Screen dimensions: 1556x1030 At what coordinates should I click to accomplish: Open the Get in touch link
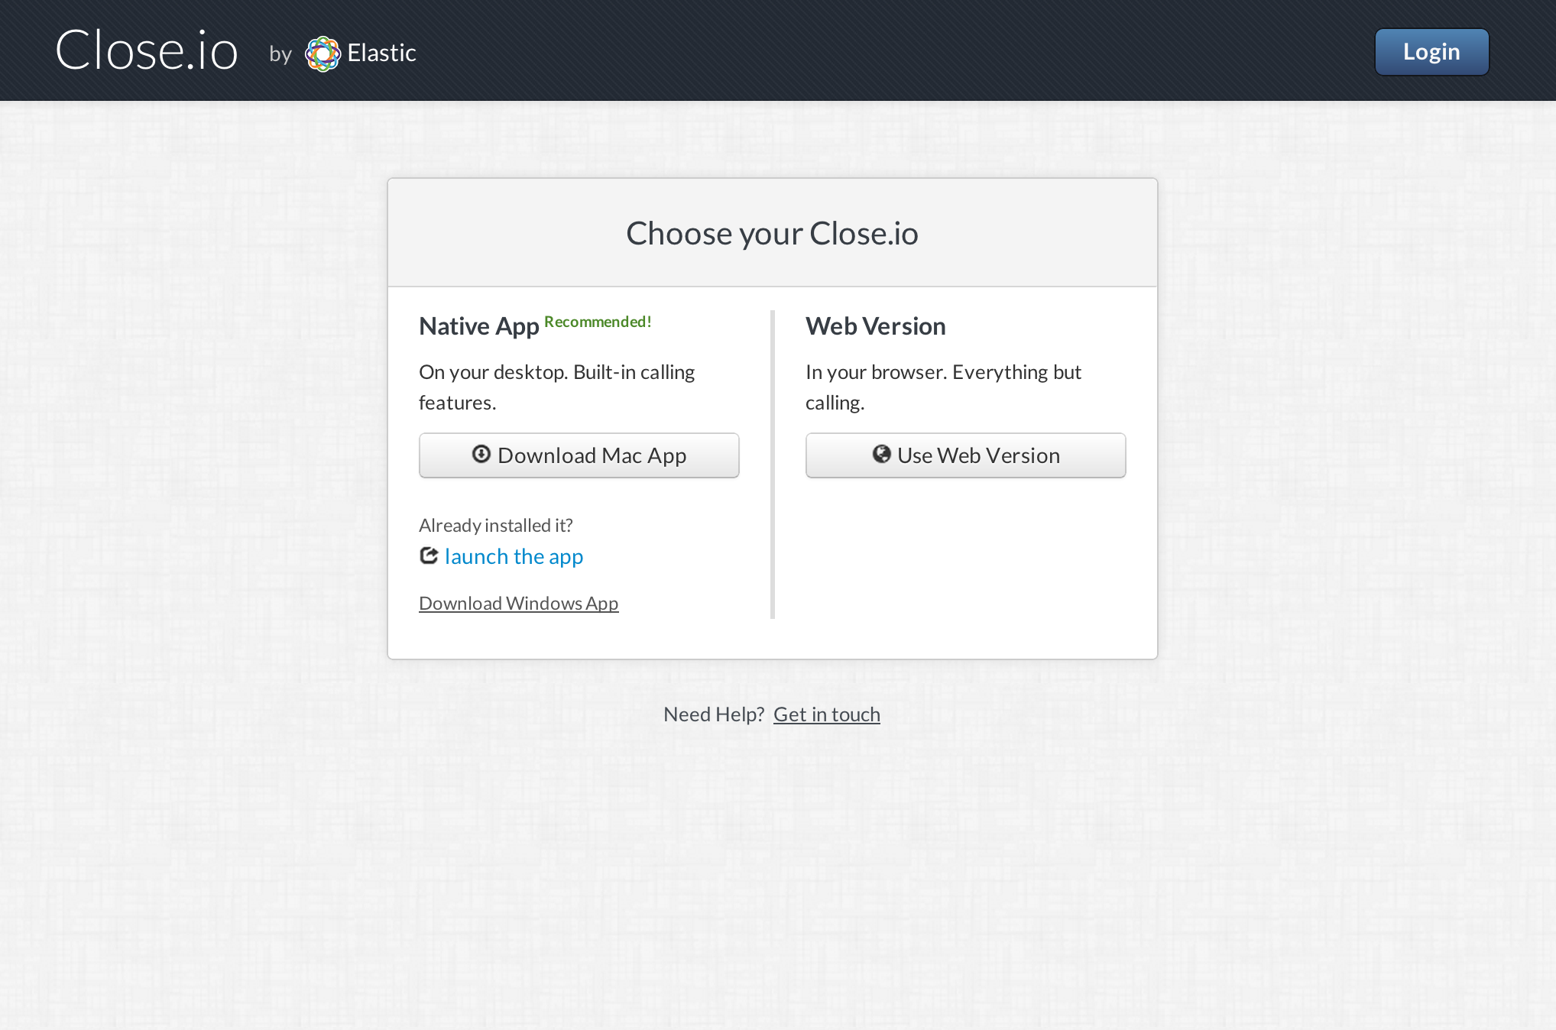pos(826,714)
